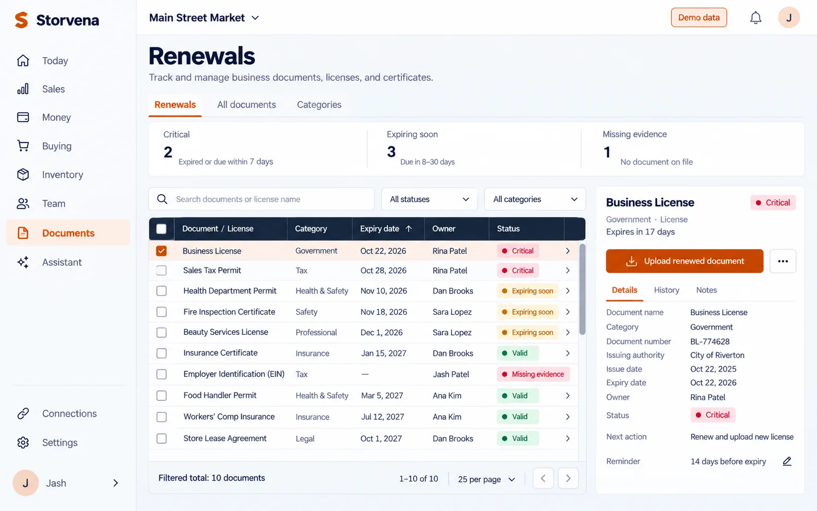817x511 pixels.
Task: Open the All categories filter dropdown
Action: coord(535,199)
